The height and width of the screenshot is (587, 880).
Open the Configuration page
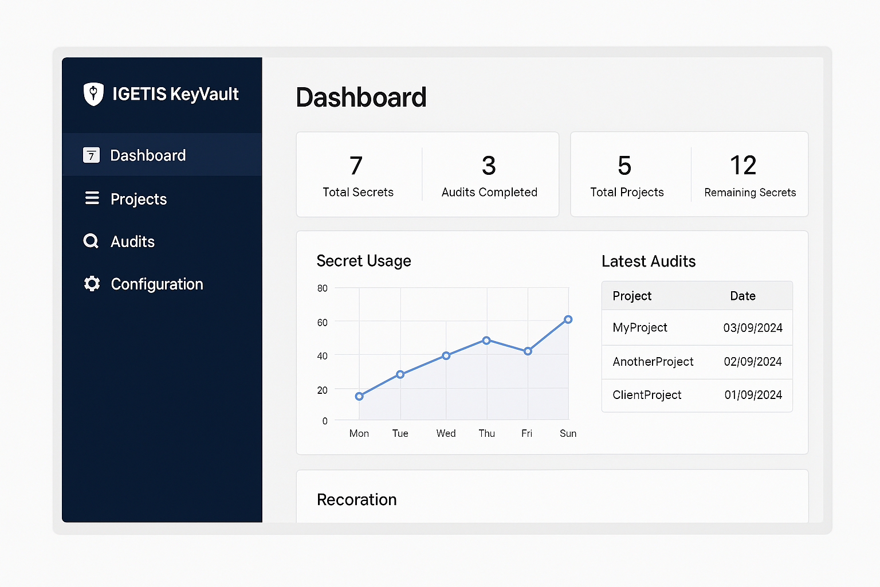coord(156,284)
